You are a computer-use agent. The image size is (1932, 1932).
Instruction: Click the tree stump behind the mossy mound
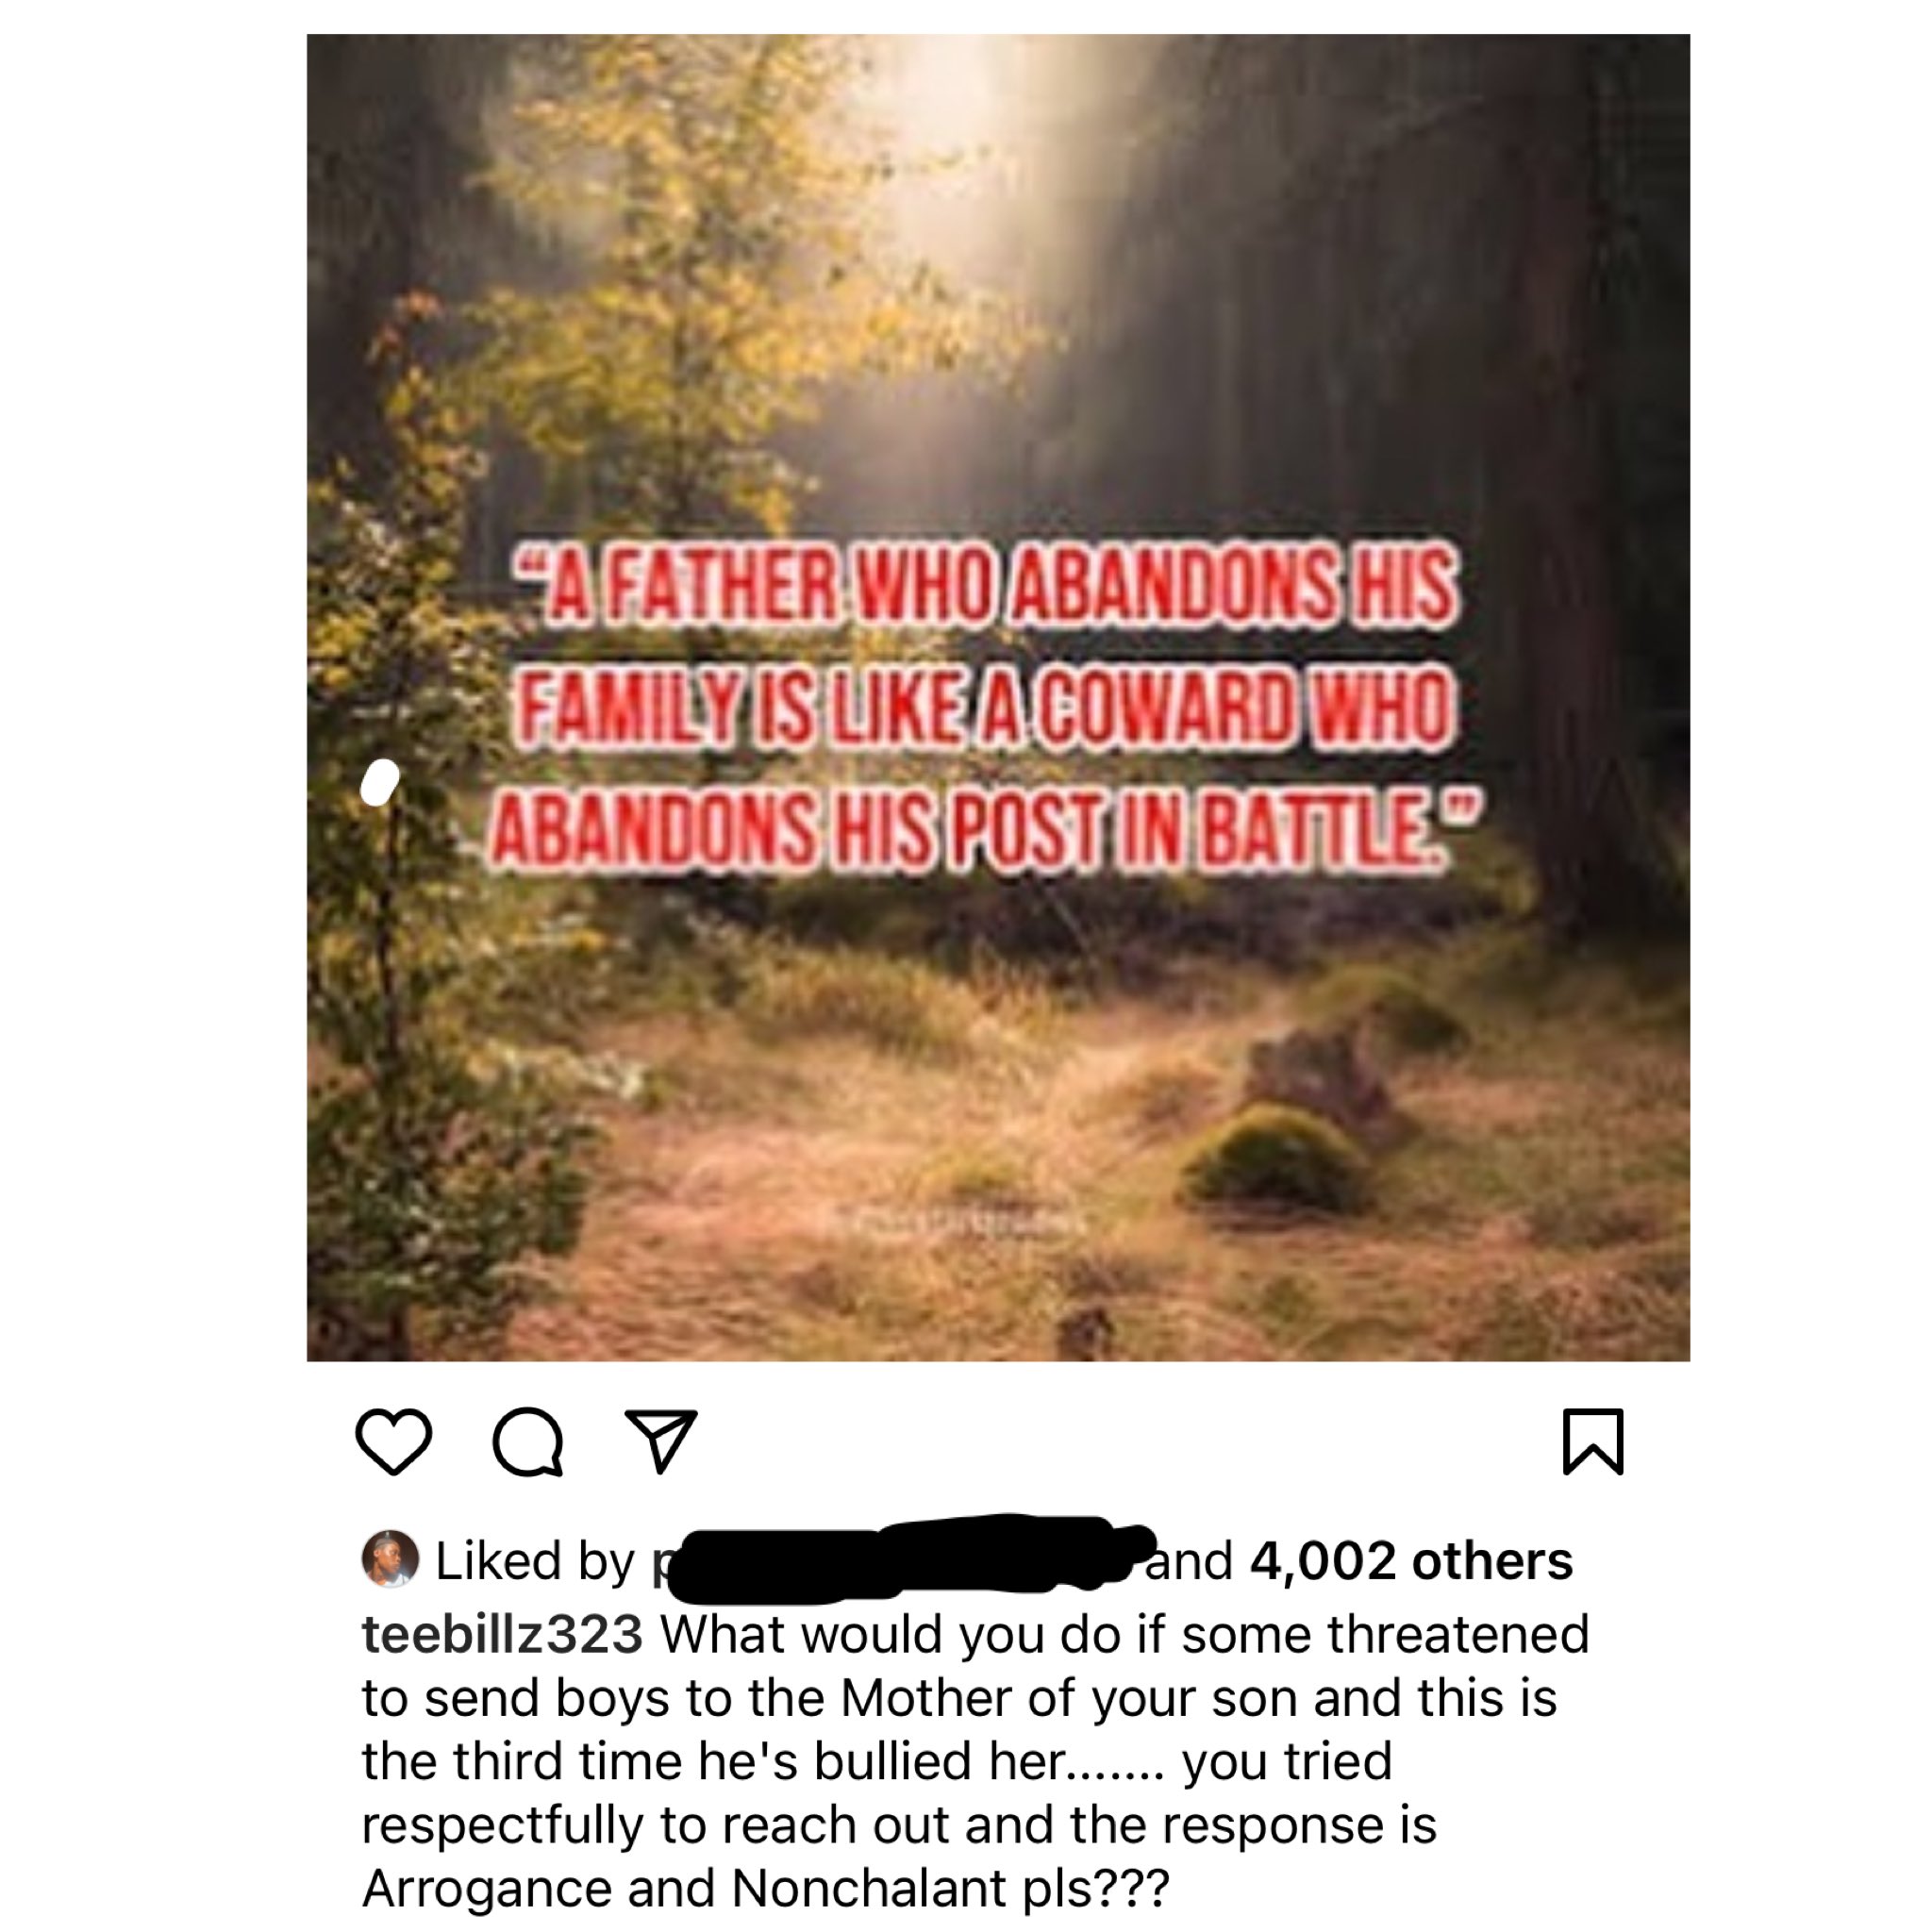1318,1075
